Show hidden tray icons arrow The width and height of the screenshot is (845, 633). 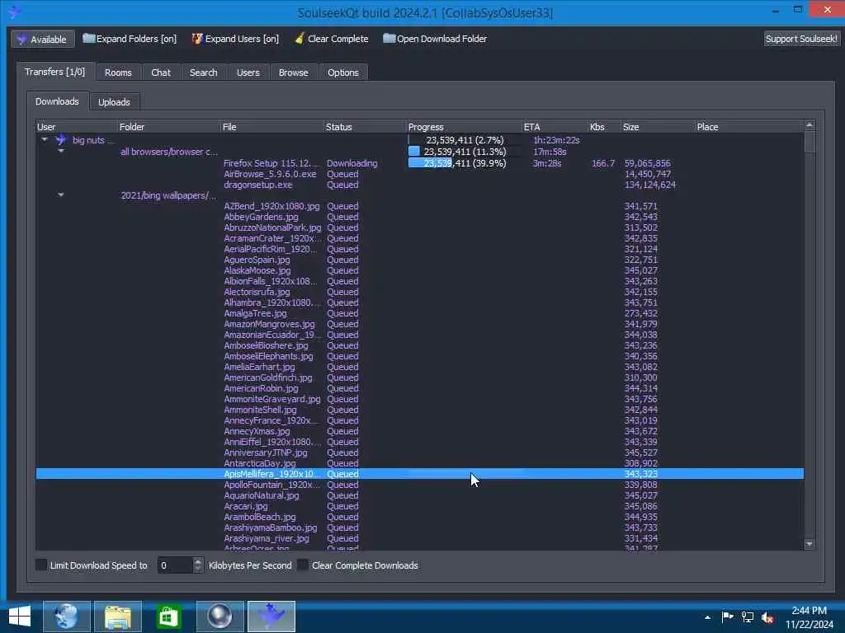coord(707,617)
